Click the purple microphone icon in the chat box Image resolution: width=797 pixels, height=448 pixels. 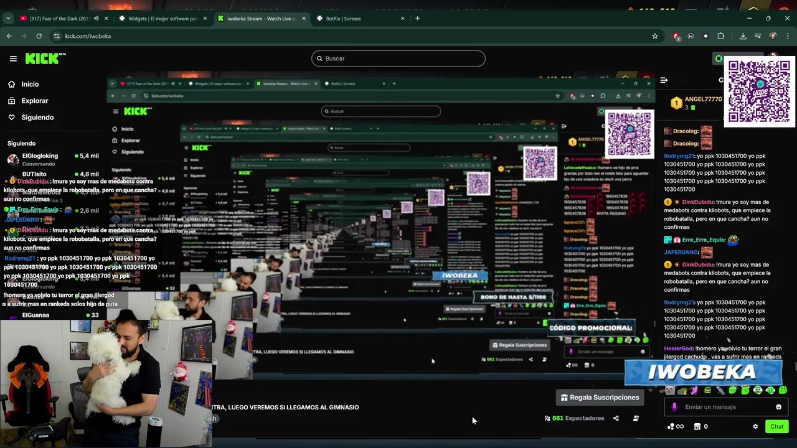pyautogui.click(x=674, y=407)
